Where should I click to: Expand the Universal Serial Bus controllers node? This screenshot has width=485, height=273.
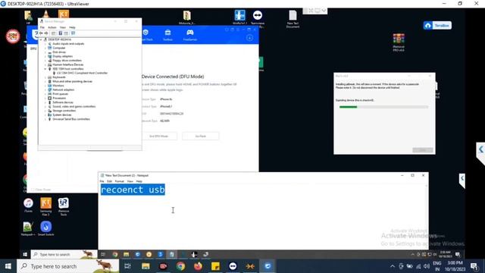pos(45,119)
